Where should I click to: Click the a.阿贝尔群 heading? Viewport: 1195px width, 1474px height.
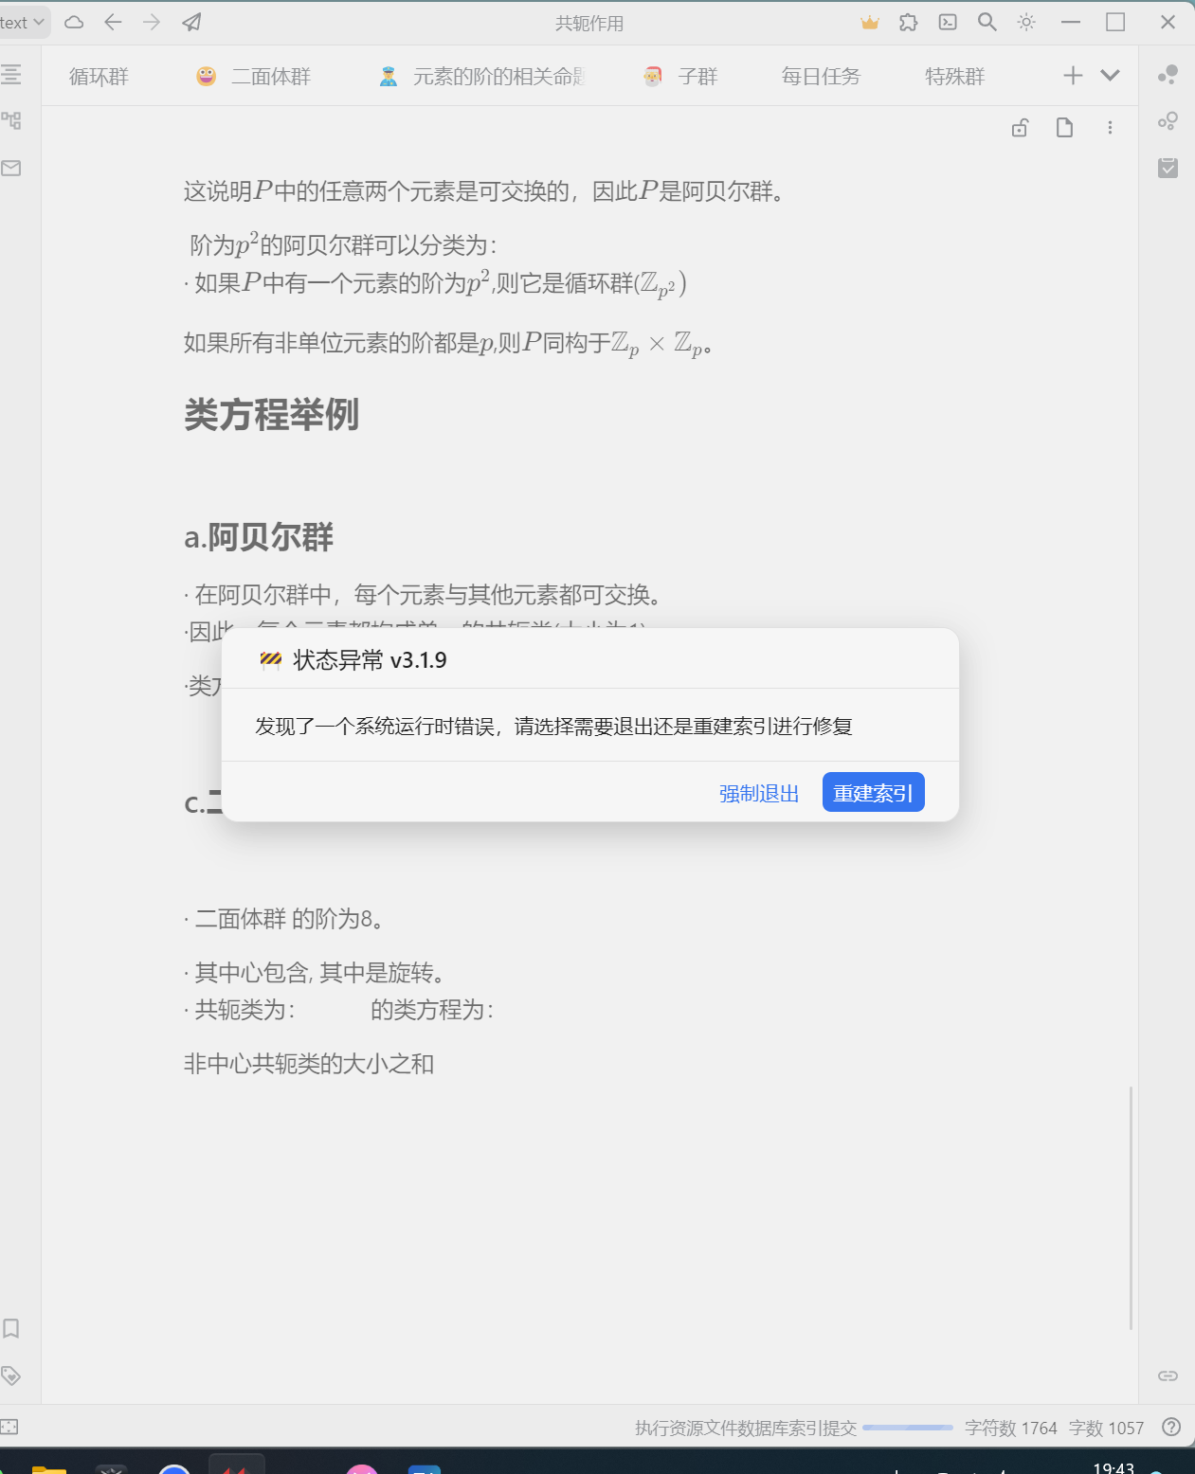(x=259, y=537)
